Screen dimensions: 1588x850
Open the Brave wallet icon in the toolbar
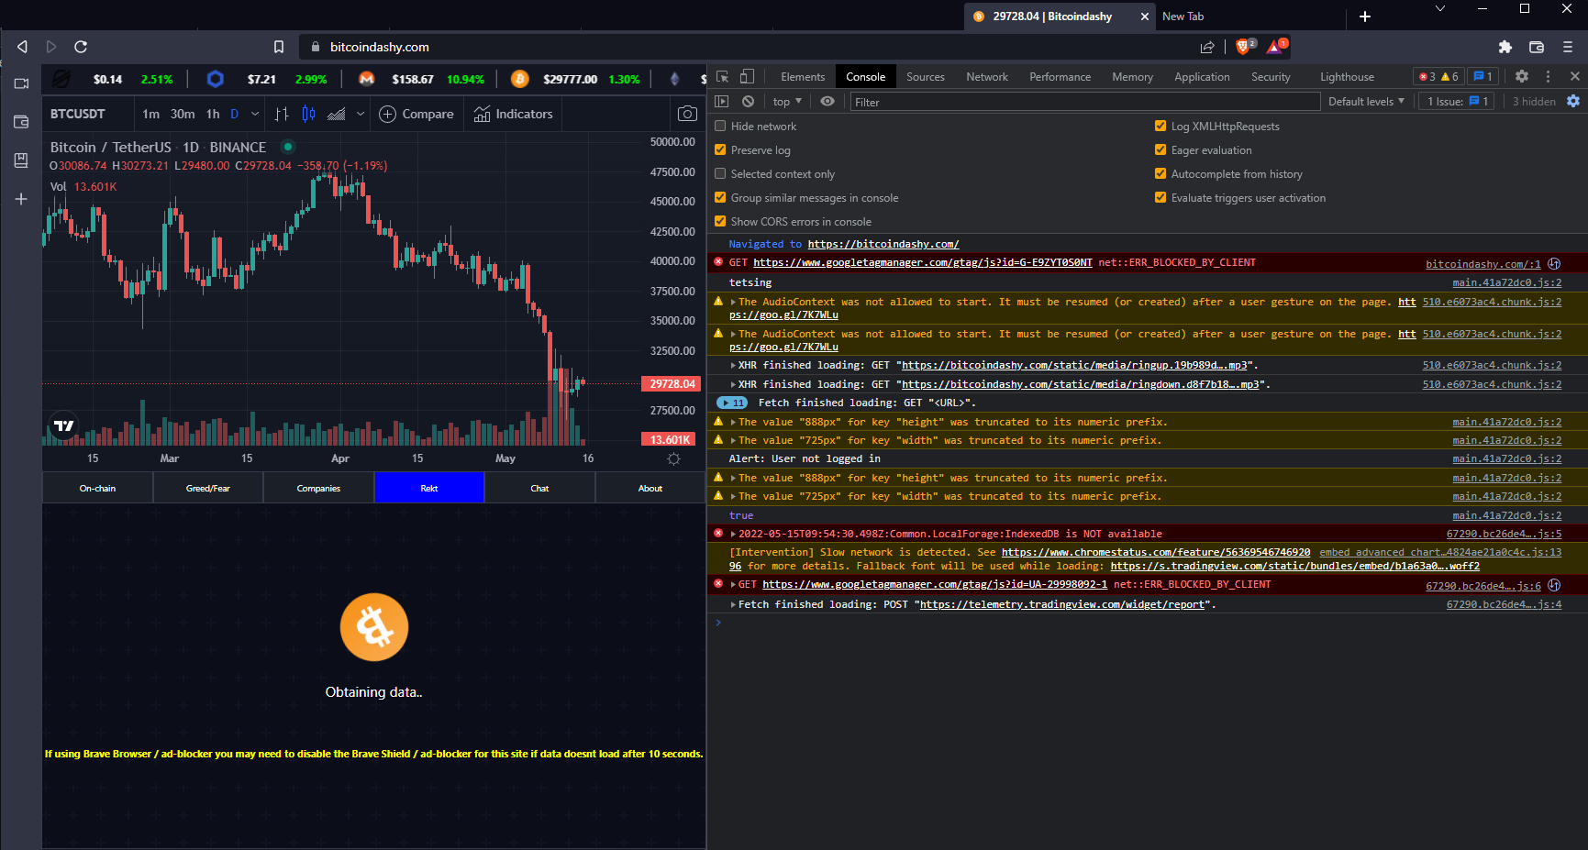1537,47
